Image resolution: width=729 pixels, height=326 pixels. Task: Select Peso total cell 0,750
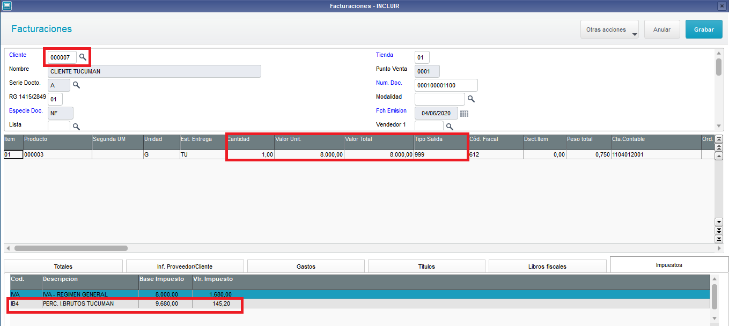(x=588, y=154)
